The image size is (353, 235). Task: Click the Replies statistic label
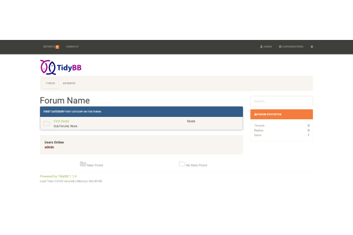(259, 130)
